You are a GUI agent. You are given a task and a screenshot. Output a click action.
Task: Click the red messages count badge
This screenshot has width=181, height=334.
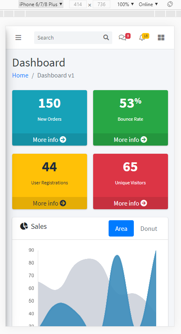[x=128, y=36]
